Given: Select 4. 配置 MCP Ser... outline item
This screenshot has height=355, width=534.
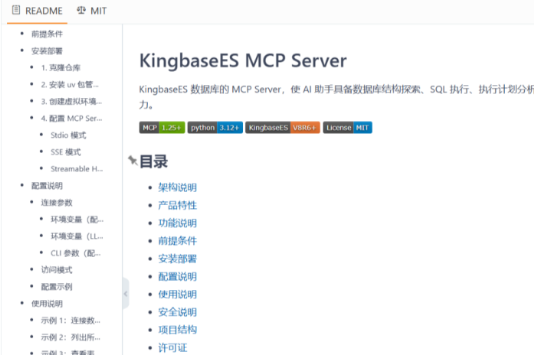Looking at the screenshot, I should point(71,119).
